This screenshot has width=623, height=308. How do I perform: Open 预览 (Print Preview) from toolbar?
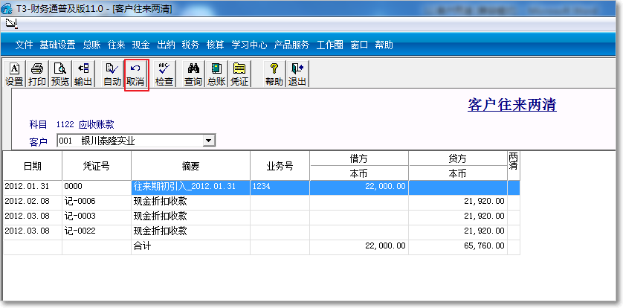click(60, 74)
